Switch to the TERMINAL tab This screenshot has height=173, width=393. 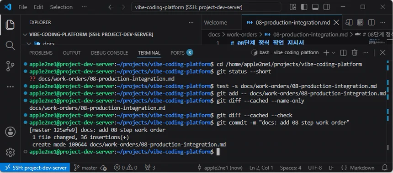[149, 53]
